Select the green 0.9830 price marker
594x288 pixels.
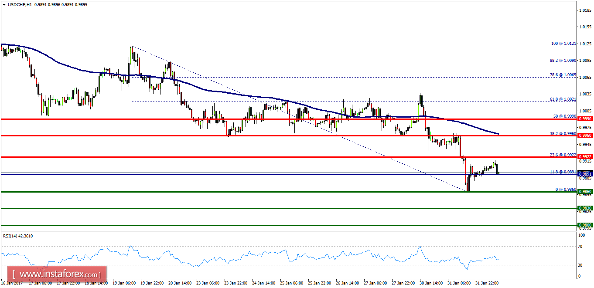(x=584, y=208)
